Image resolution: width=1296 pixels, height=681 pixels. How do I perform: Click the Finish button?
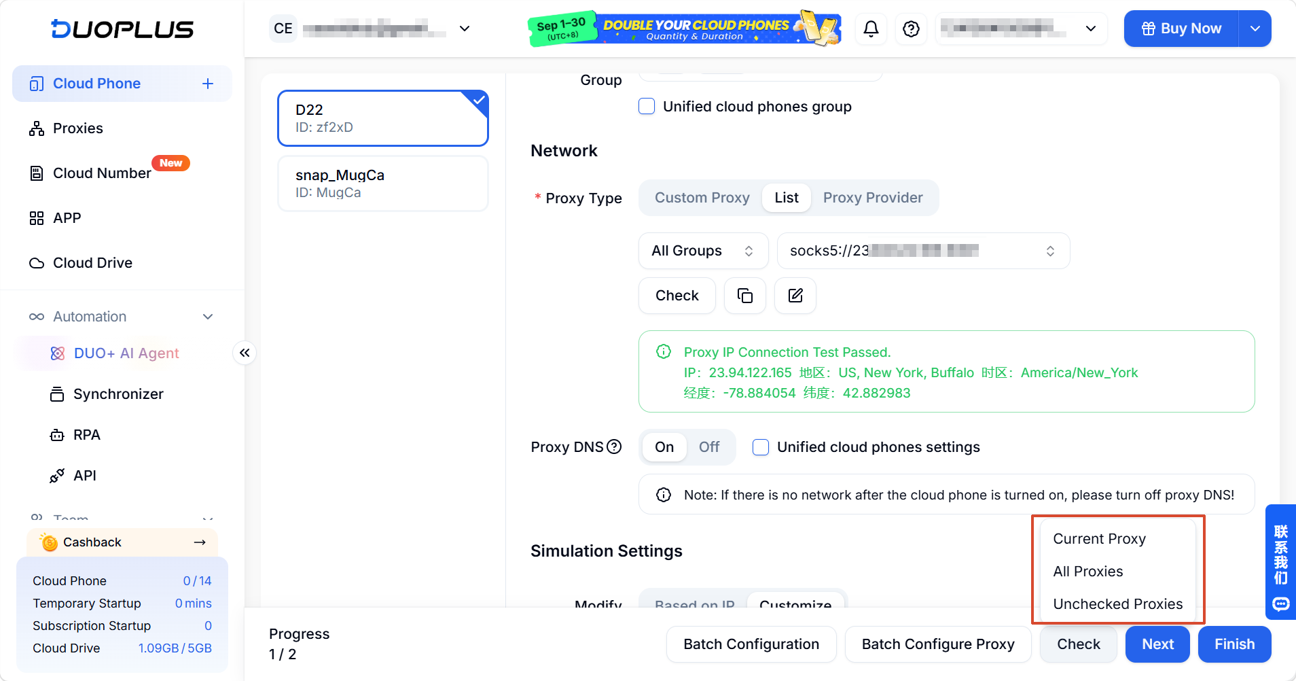tap(1234, 644)
